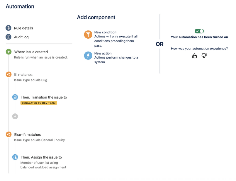Open the Rule details menu item
Screen dimensions: 236x181
(23, 28)
